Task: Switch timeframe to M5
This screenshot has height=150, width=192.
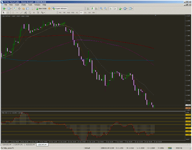Action: coord(64,13)
